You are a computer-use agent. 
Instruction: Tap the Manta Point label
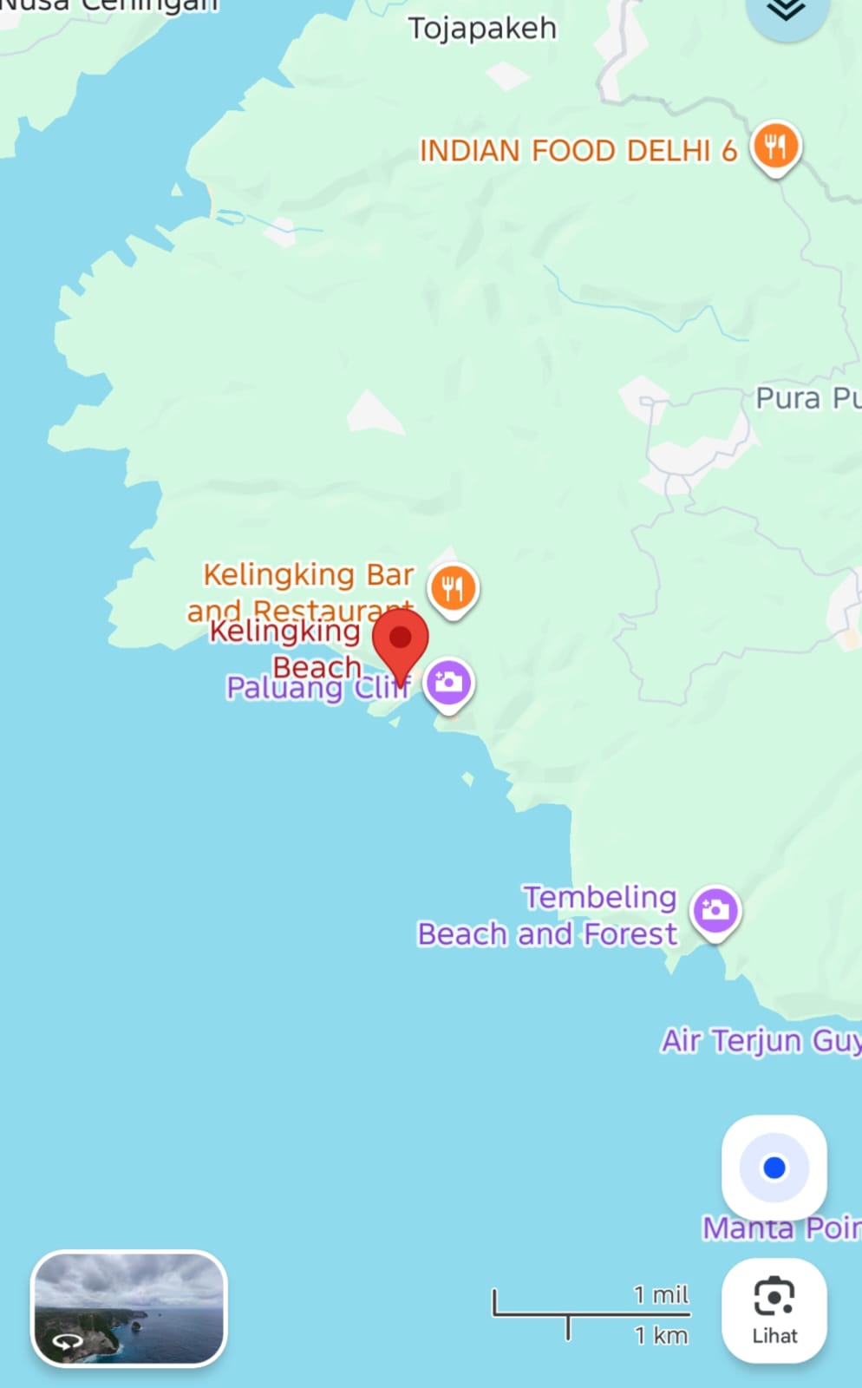[781, 1228]
